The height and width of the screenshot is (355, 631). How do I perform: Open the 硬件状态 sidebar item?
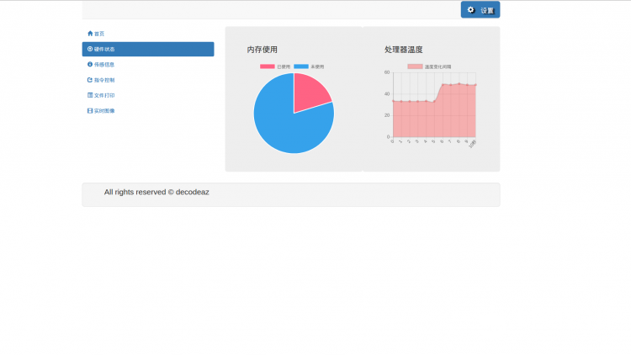(x=148, y=49)
